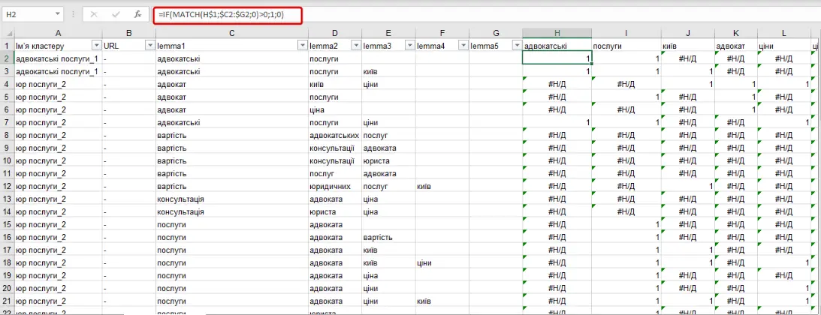This screenshot has width=821, height=315.
Task: Click cell D12 containing юридичних
Action: (x=334, y=186)
